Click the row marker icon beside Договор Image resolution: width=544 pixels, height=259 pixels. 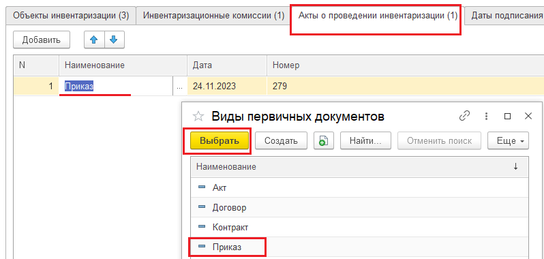202,207
